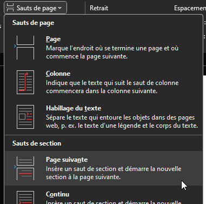206x204 pixels.
Task: Choose Page suivante section break entry
Action: pos(103,168)
